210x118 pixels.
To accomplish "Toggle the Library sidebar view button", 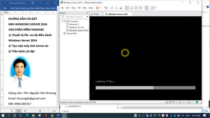I will tap(127, 8).
